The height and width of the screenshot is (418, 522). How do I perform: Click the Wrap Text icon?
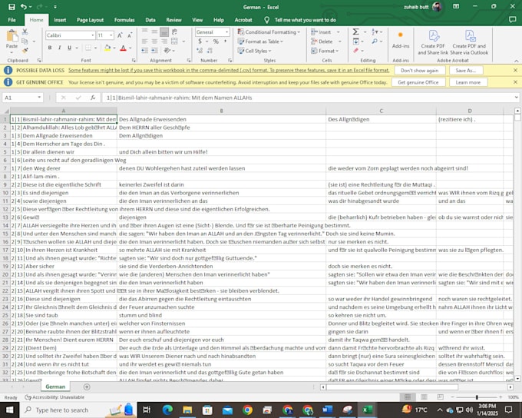(x=174, y=32)
